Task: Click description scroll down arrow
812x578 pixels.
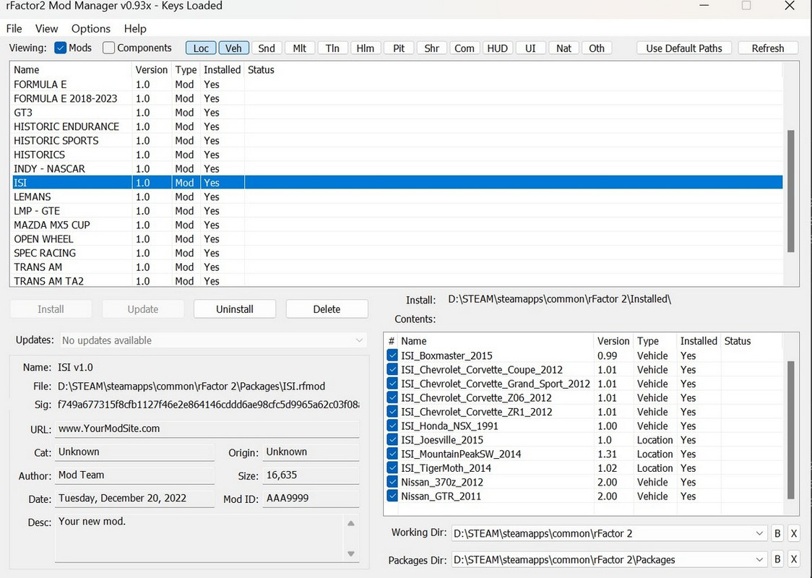Action: (351, 553)
